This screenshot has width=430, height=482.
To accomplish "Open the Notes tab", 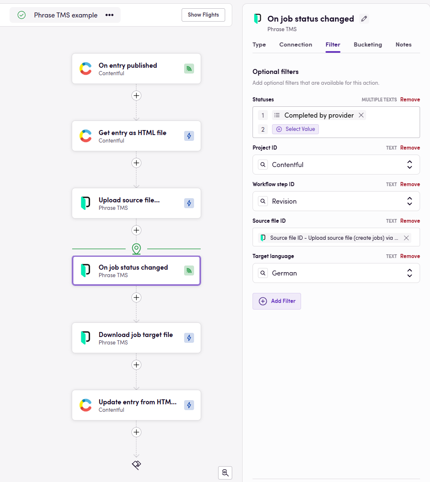I will pos(403,44).
